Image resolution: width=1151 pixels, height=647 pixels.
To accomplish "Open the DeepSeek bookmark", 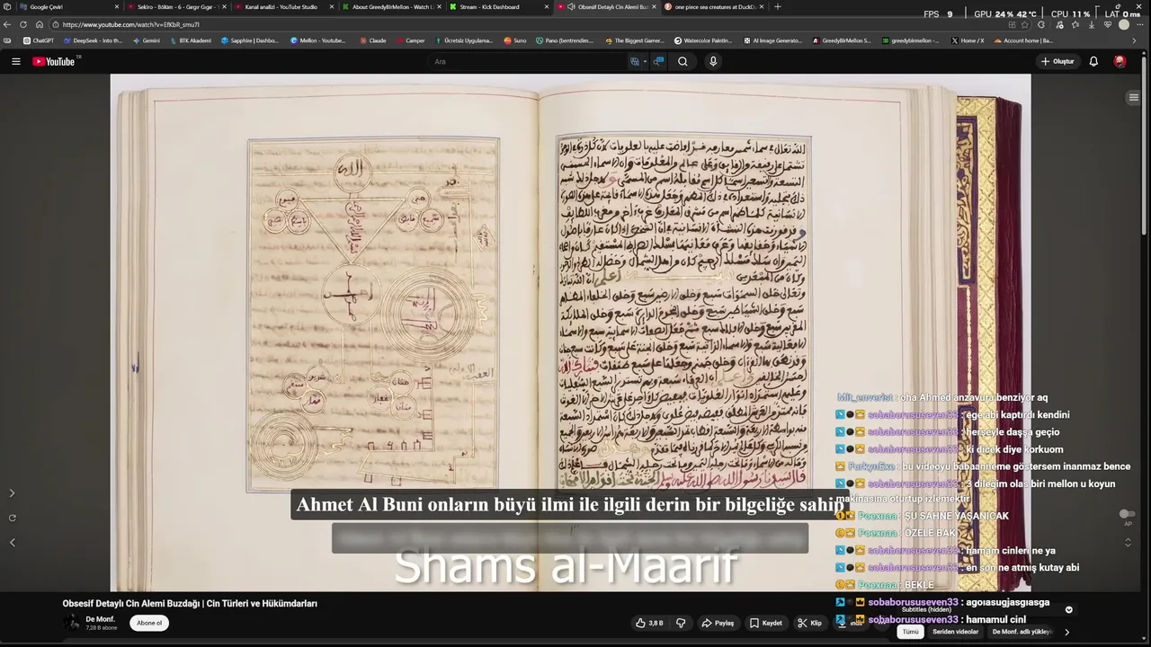I will click(93, 40).
